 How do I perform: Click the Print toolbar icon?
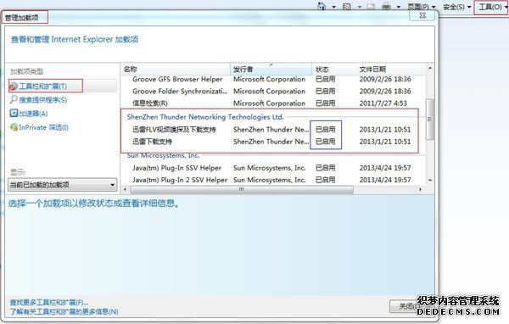[386, 7]
